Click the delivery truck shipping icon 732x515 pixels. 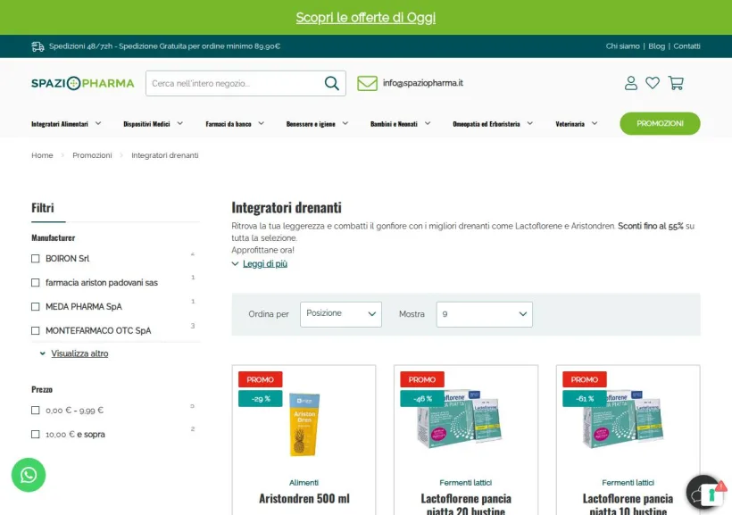pos(37,46)
